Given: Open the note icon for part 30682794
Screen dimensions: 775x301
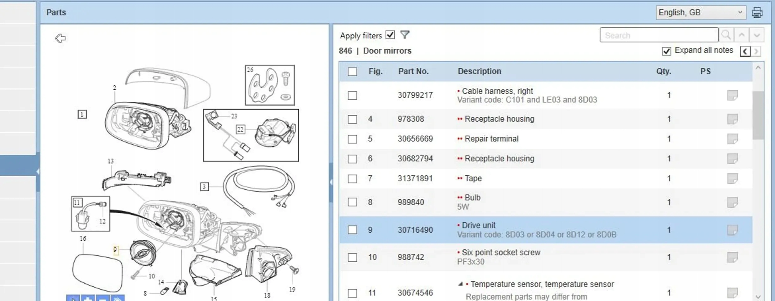Looking at the screenshot, I should click(x=733, y=158).
